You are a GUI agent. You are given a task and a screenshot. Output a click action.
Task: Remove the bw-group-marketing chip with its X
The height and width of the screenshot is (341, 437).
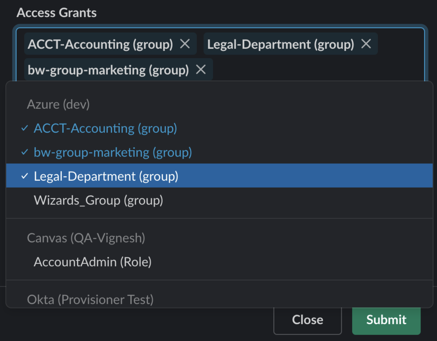(x=201, y=70)
